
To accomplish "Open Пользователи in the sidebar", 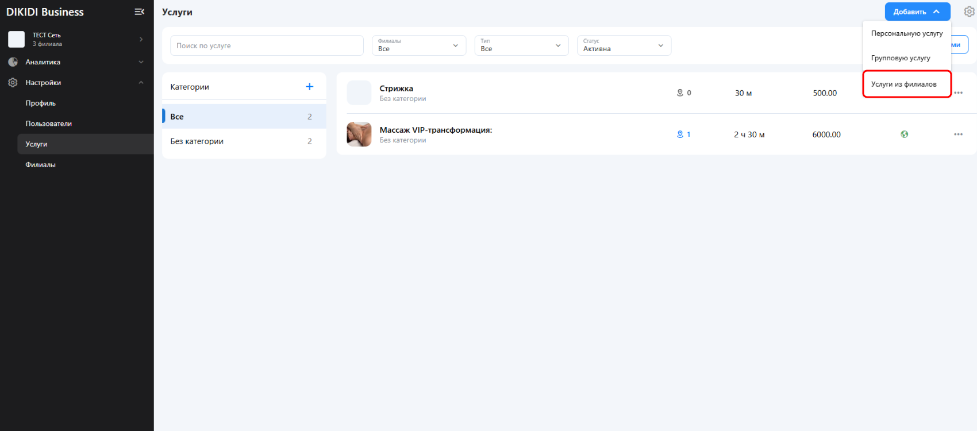I will [49, 124].
